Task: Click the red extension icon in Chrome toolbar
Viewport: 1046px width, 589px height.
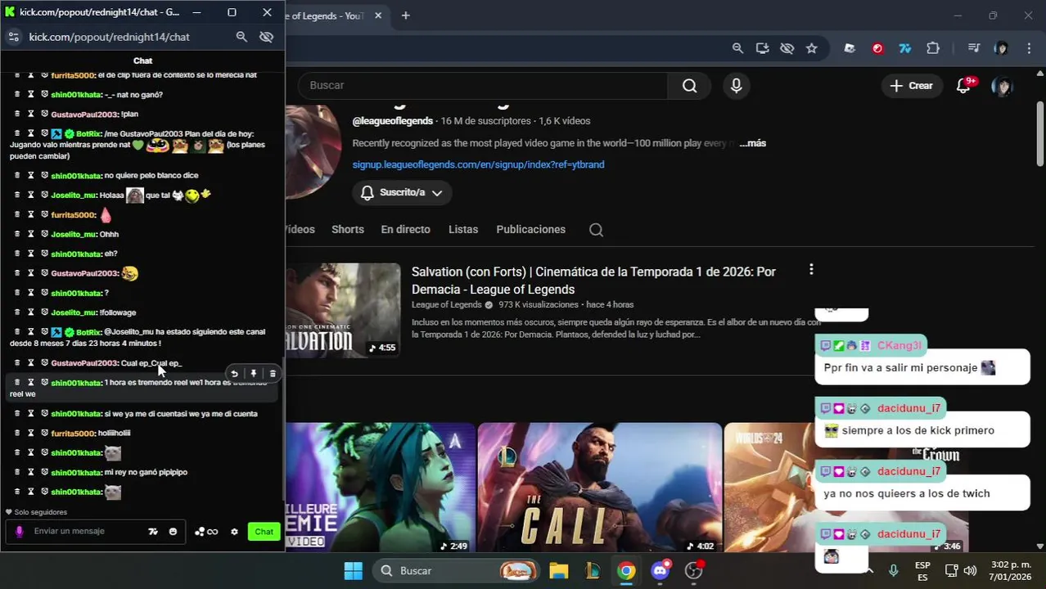Action: 877,48
